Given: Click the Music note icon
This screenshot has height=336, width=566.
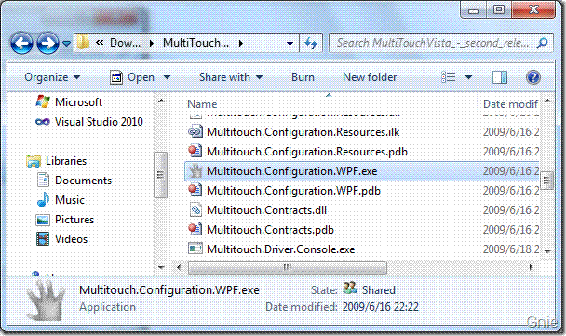Looking at the screenshot, I should click(44, 199).
